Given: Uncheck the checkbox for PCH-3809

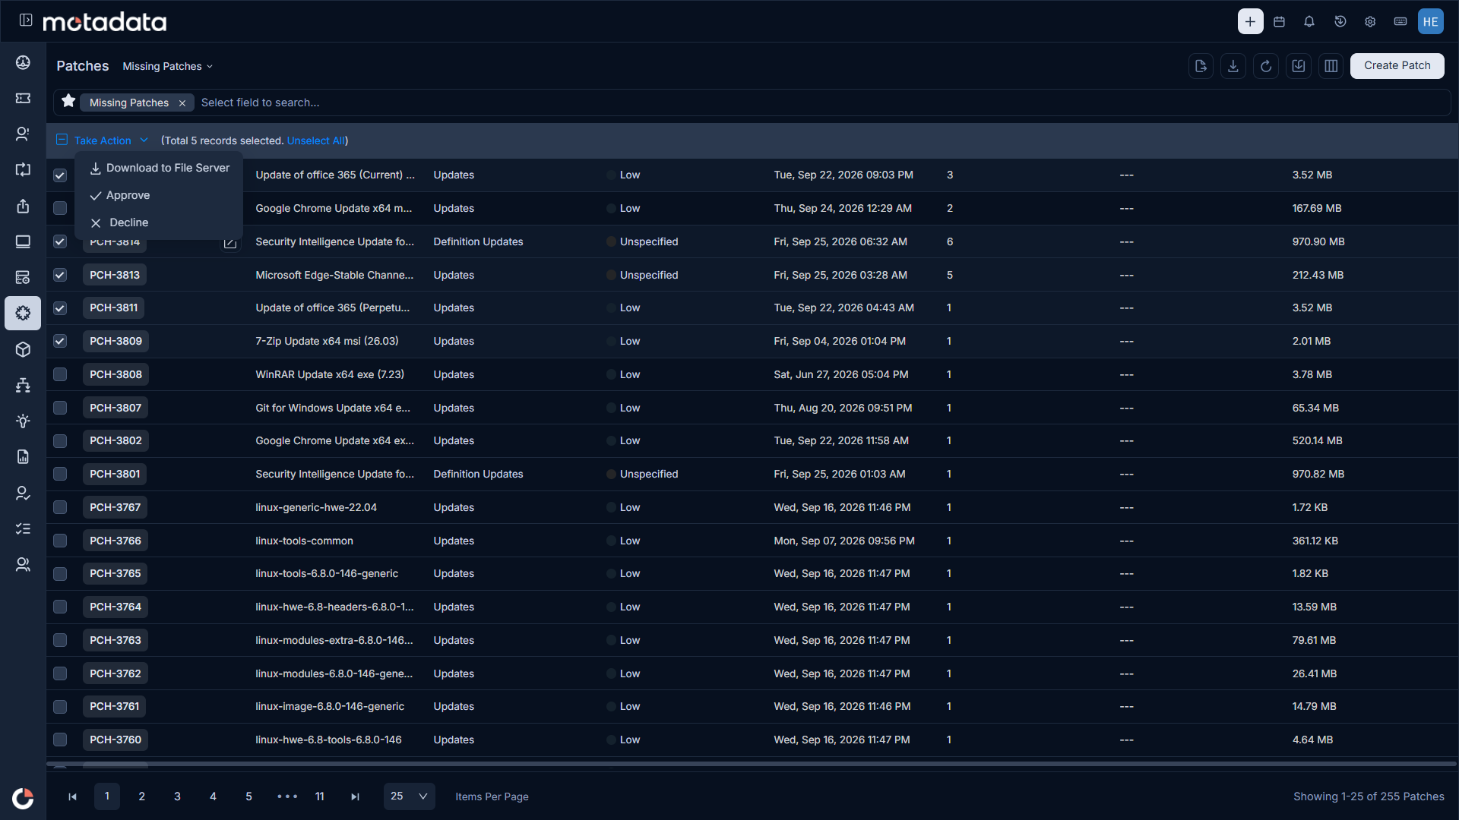Looking at the screenshot, I should click(60, 341).
